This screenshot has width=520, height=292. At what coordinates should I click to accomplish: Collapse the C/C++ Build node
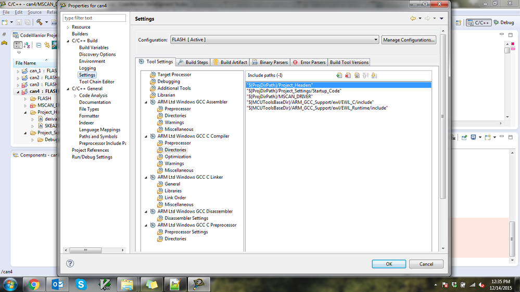68,41
